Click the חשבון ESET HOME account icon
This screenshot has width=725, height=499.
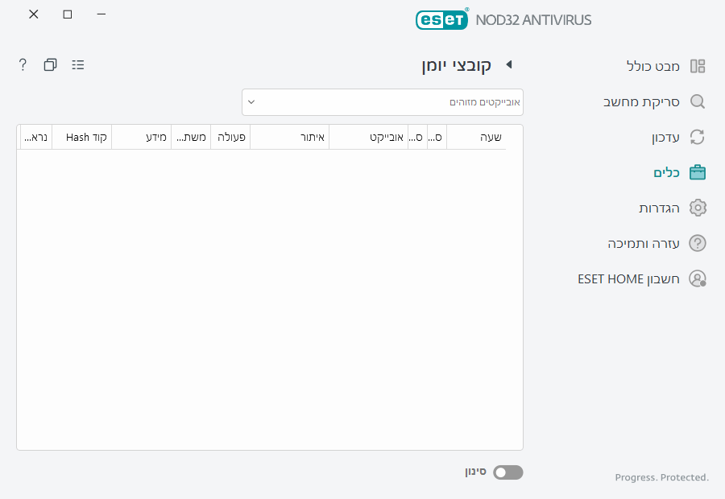tap(698, 278)
